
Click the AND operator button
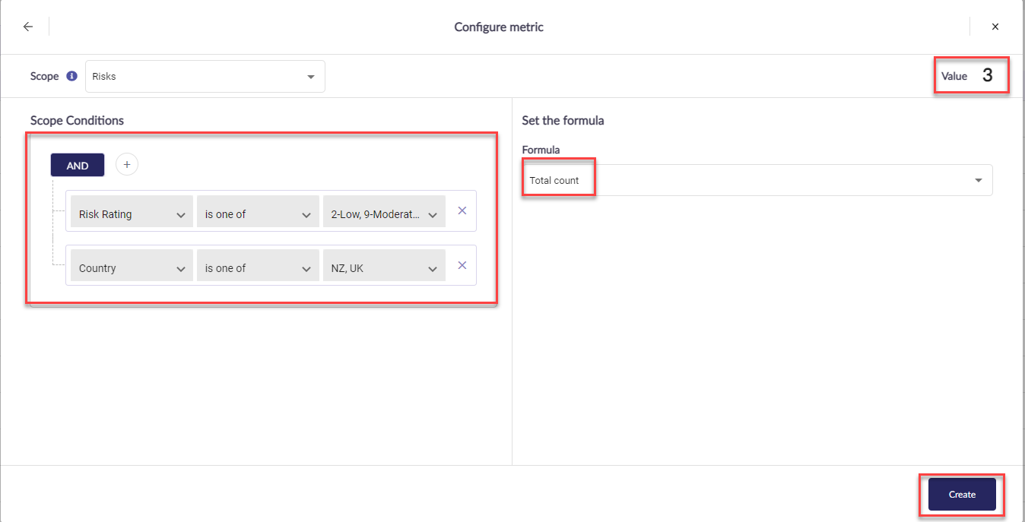[78, 165]
